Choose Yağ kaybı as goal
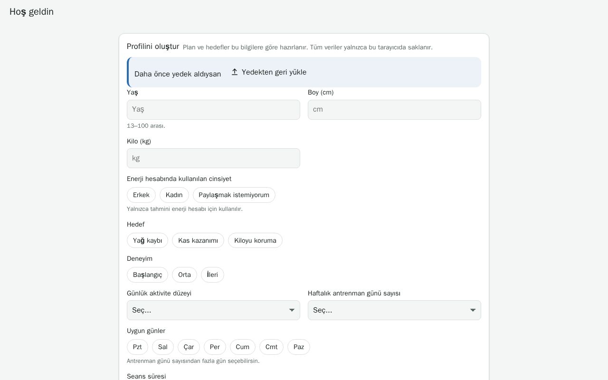608x380 pixels. click(x=147, y=240)
